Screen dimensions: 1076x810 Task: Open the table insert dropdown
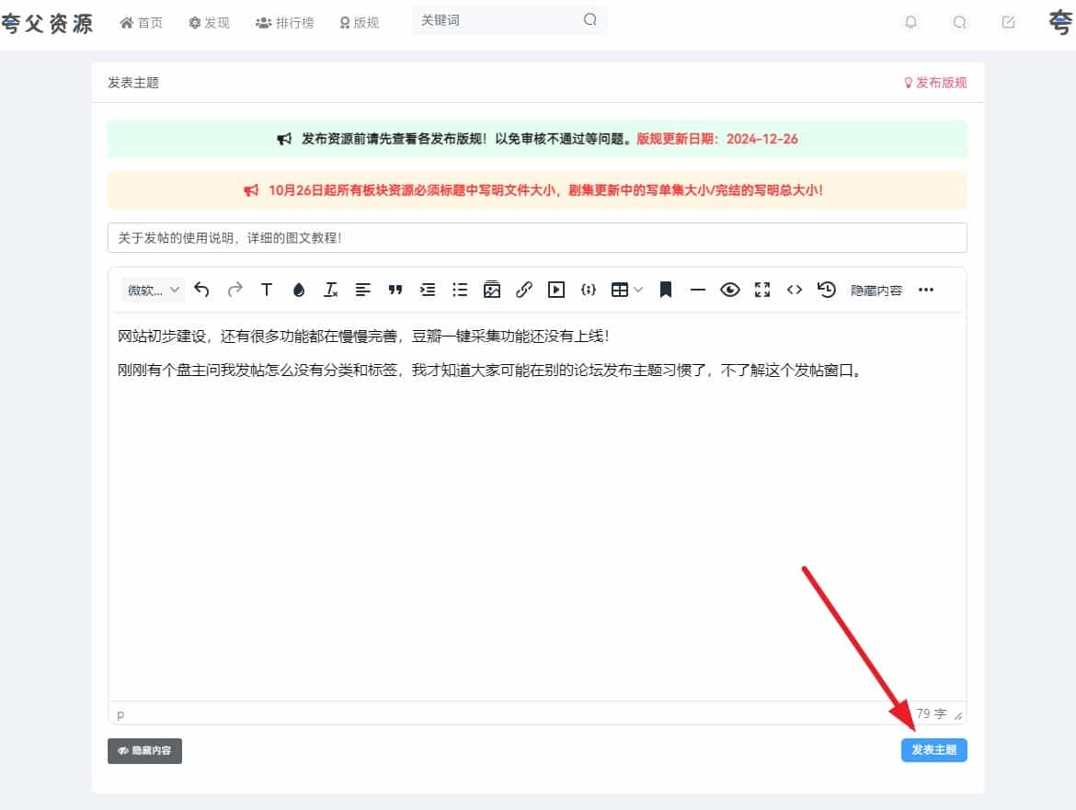tap(626, 290)
